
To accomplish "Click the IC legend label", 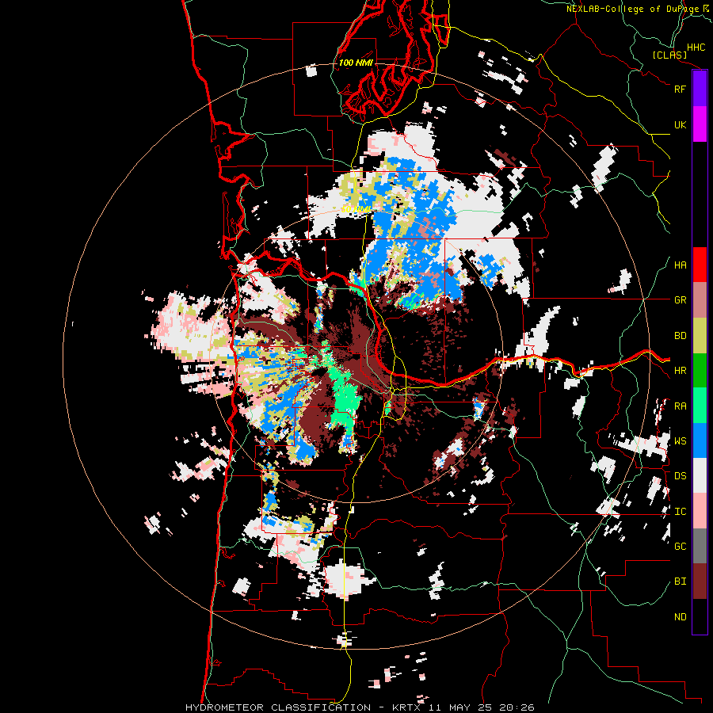I will pyautogui.click(x=680, y=512).
